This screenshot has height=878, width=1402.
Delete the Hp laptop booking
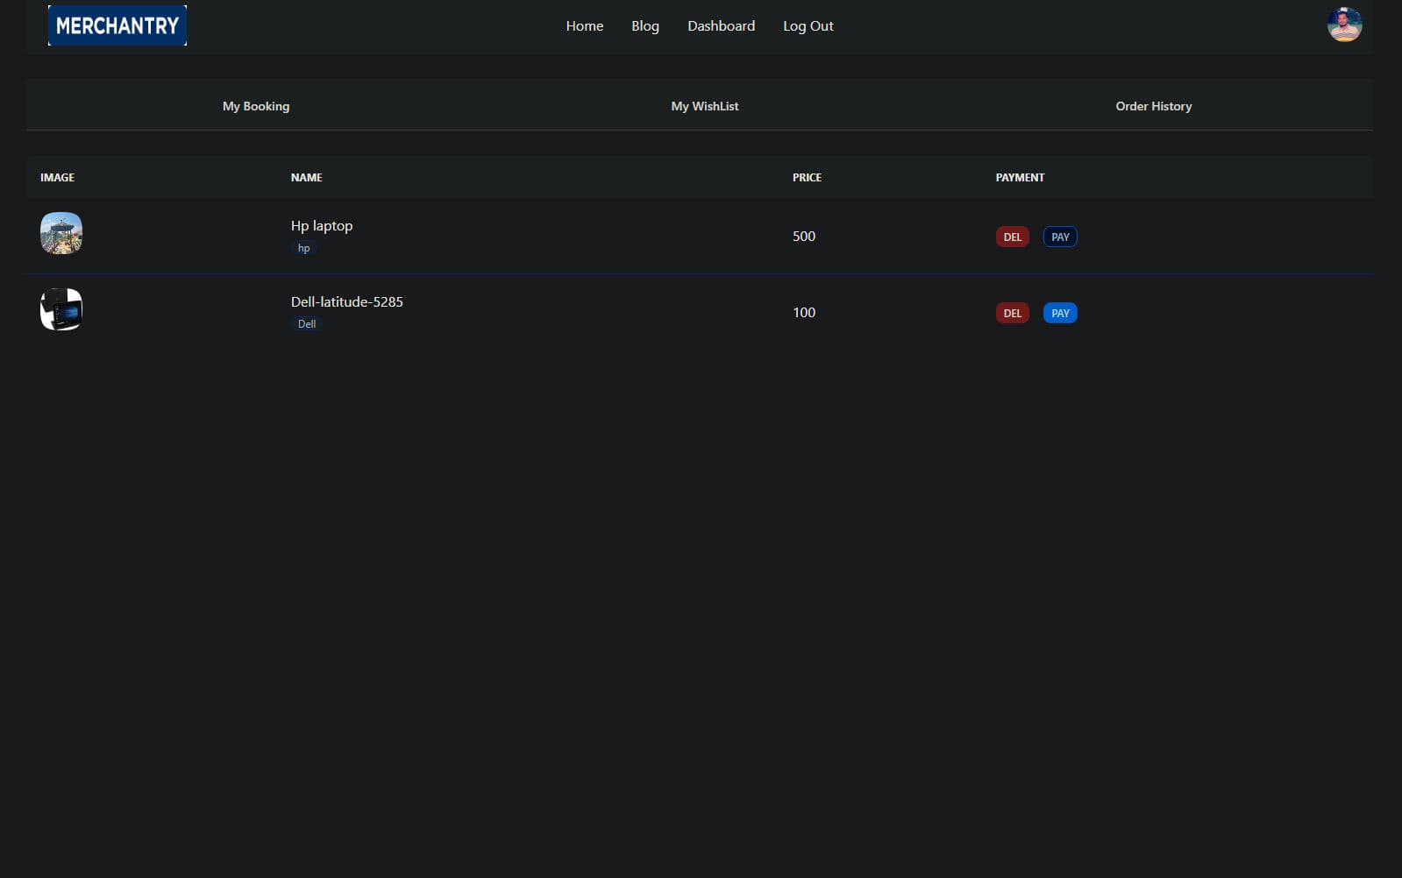tap(1012, 237)
